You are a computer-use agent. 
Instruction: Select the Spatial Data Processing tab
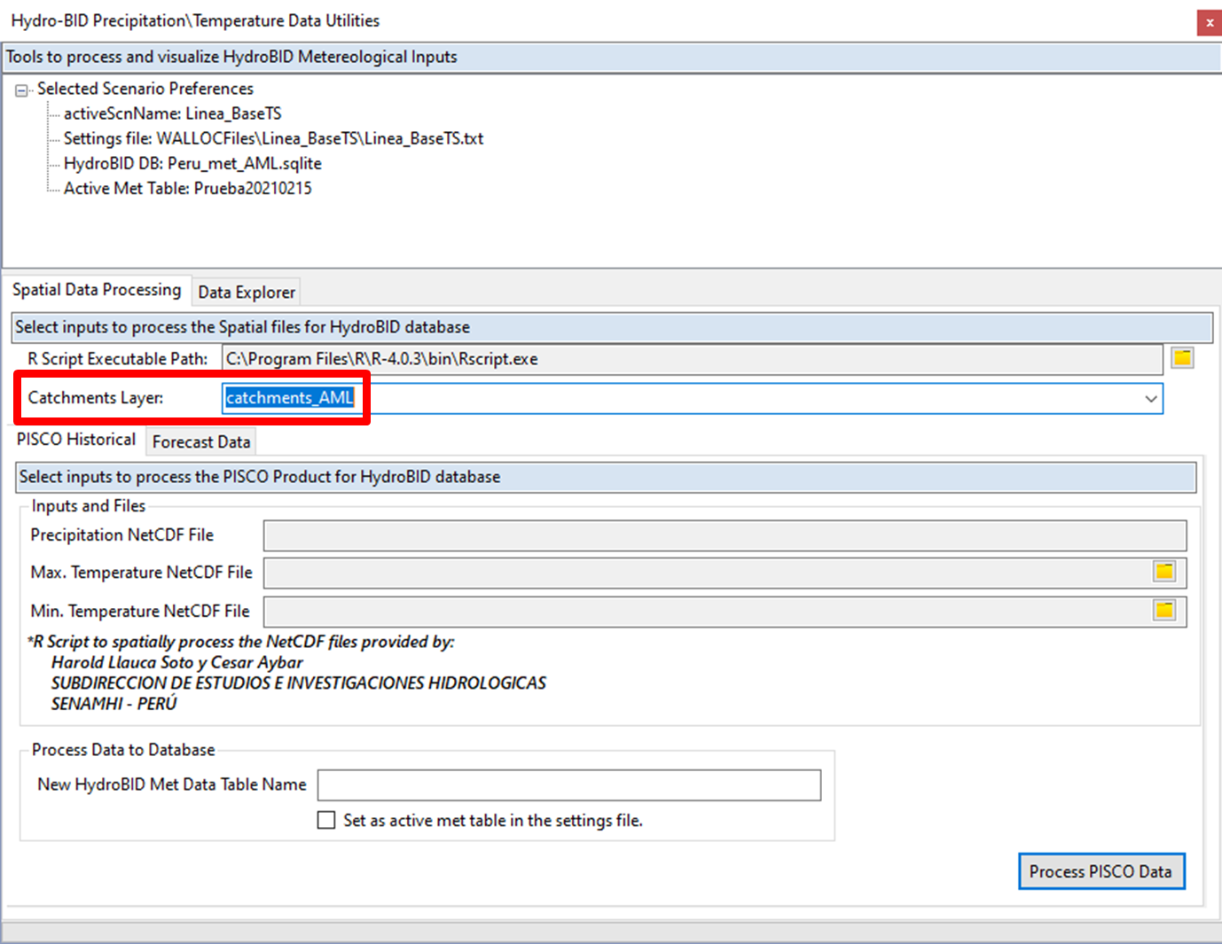pyautogui.click(x=98, y=290)
